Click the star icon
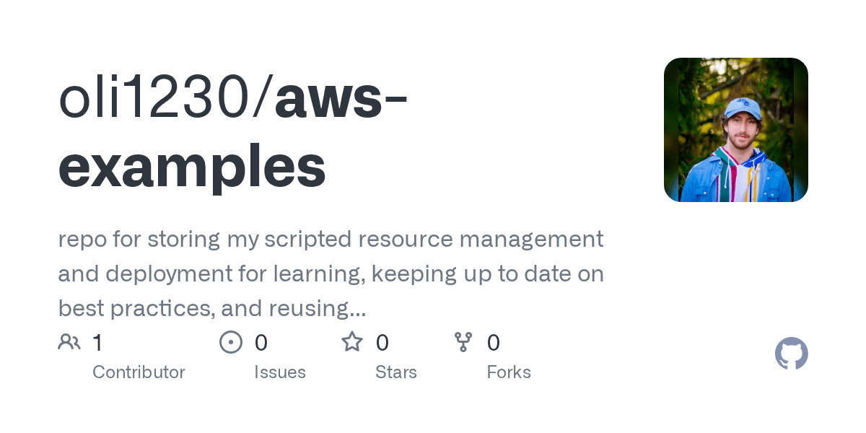Image resolution: width=866 pixels, height=433 pixels. pyautogui.click(x=351, y=342)
